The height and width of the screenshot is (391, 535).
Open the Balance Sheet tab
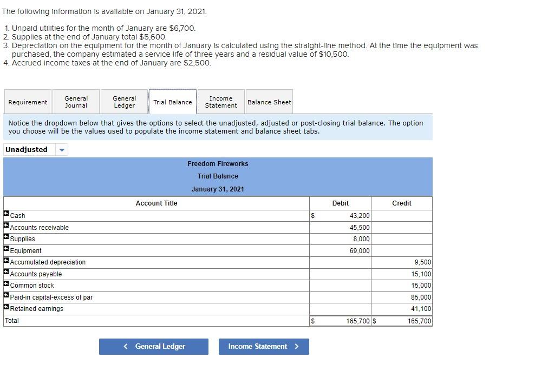(x=269, y=102)
